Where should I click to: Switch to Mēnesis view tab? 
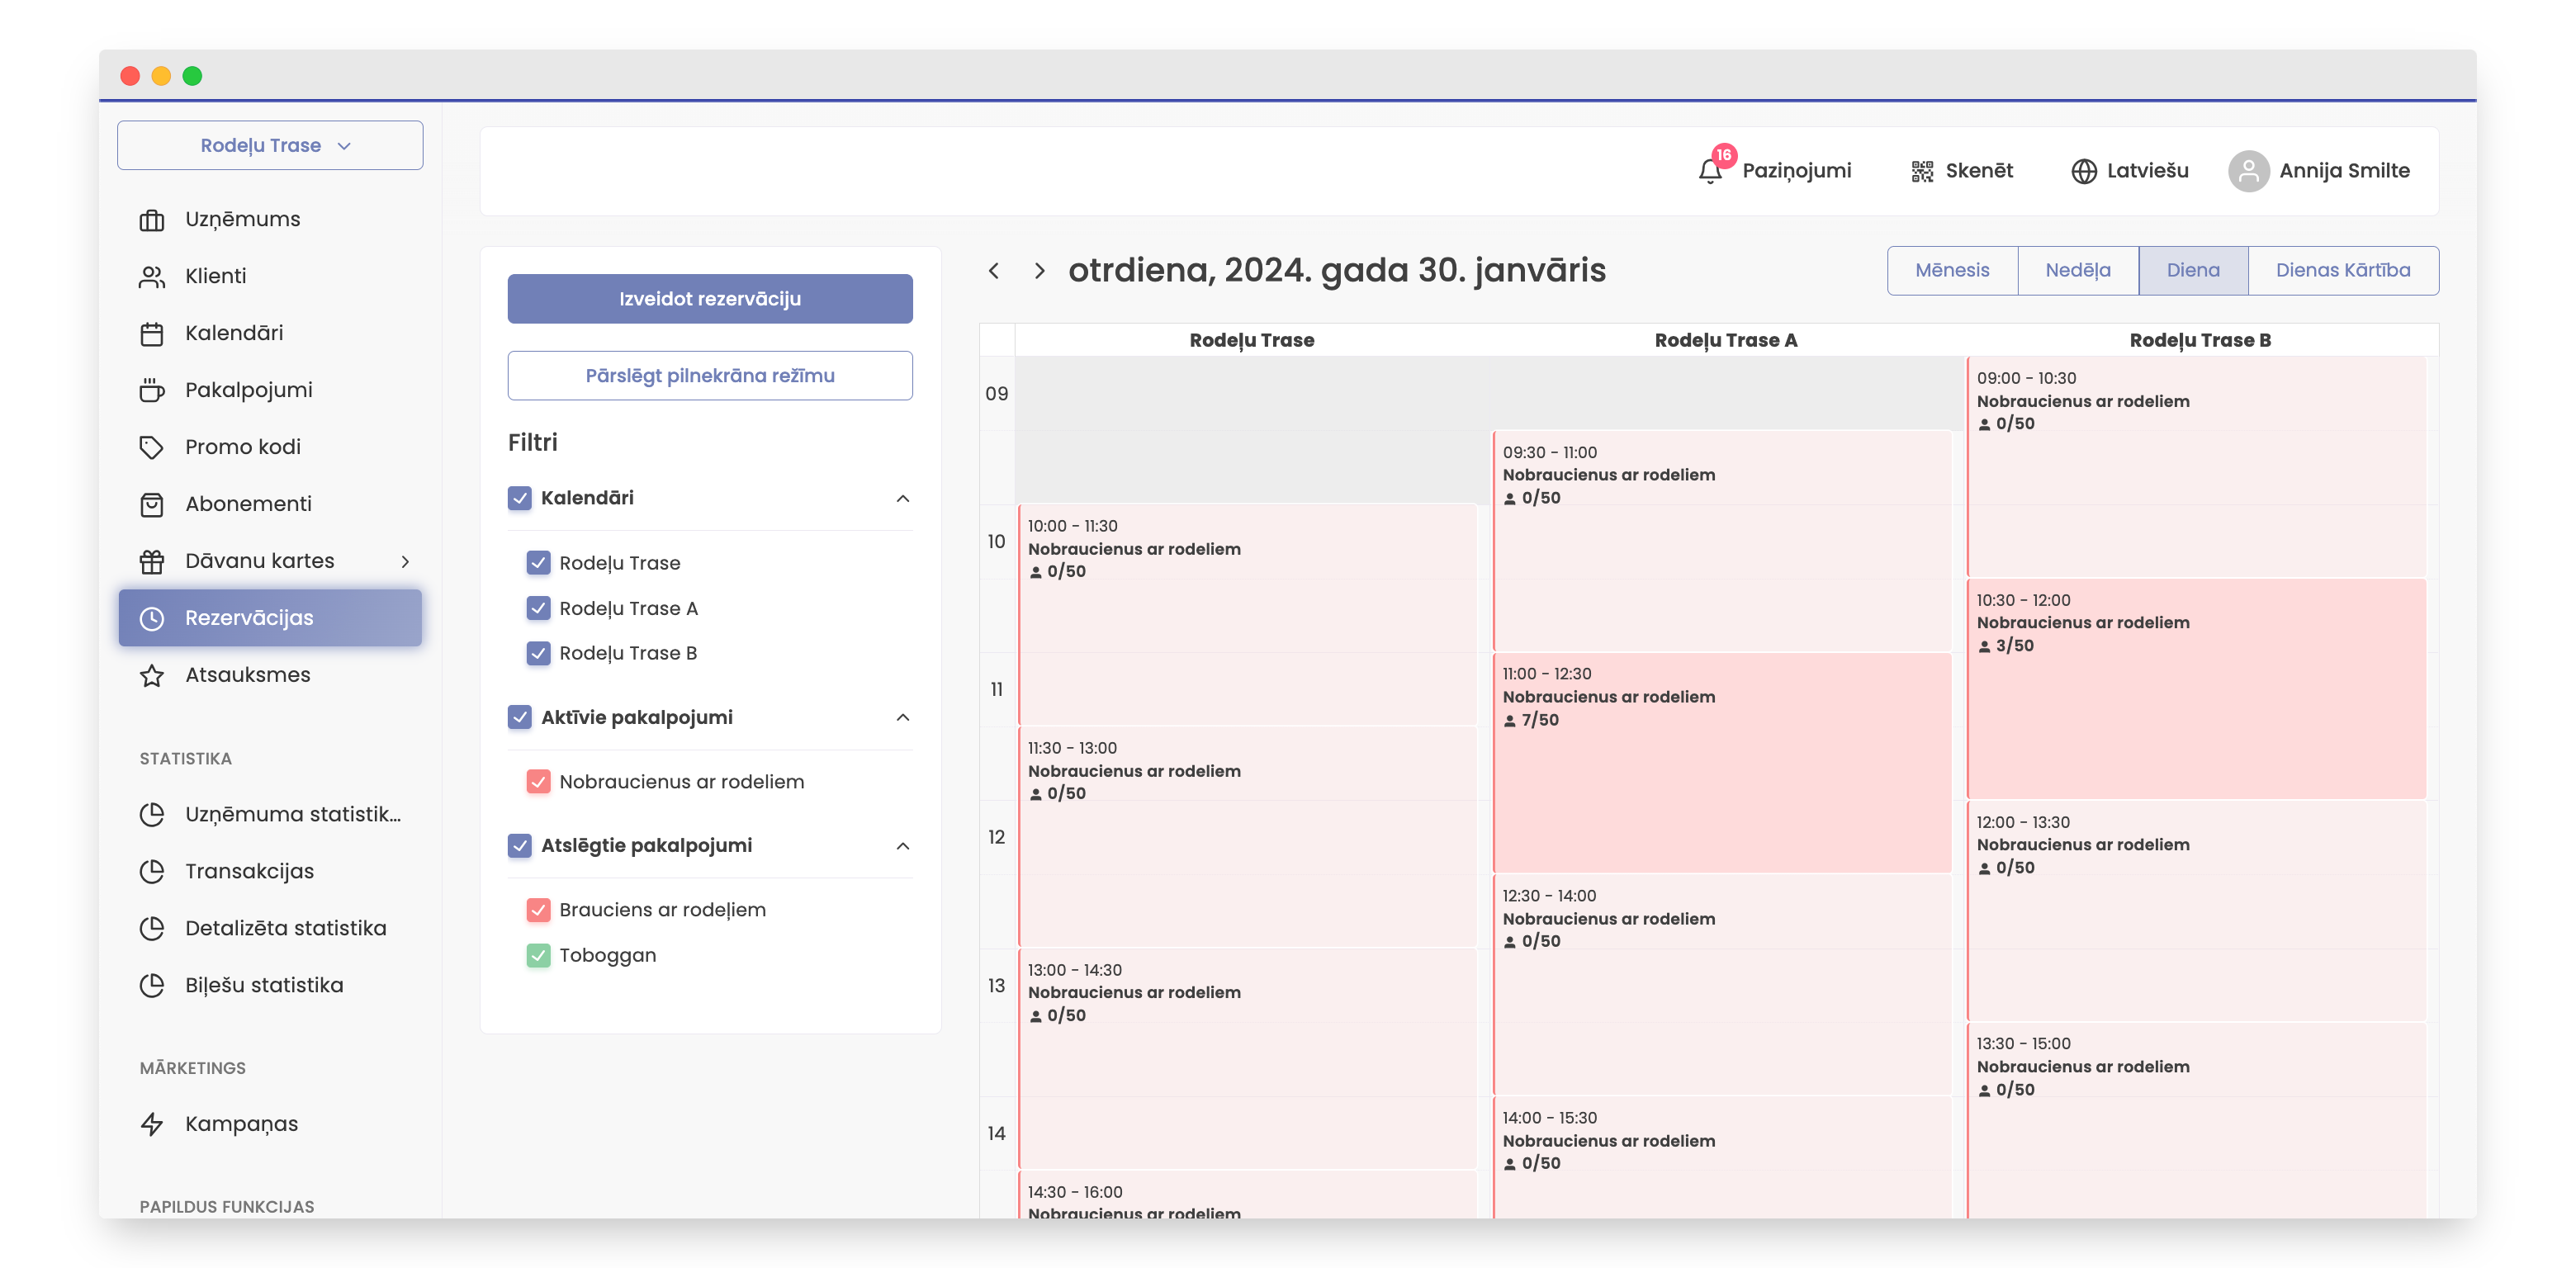(1951, 270)
